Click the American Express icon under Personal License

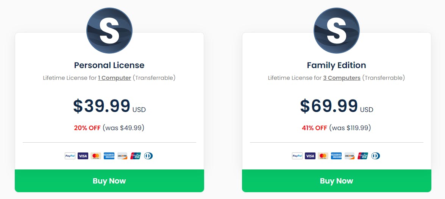click(109, 156)
